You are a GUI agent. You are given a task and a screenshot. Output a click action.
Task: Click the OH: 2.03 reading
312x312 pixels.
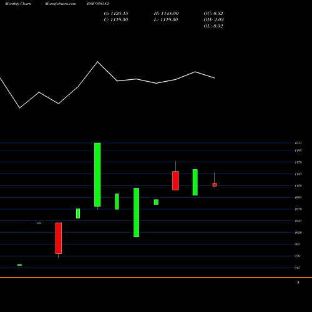[x=214, y=20]
